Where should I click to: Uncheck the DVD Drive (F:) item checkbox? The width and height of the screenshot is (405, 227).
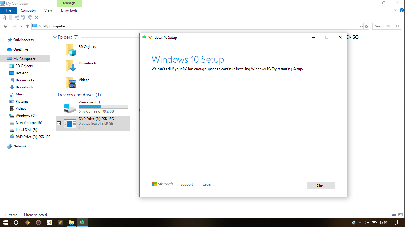point(59,123)
